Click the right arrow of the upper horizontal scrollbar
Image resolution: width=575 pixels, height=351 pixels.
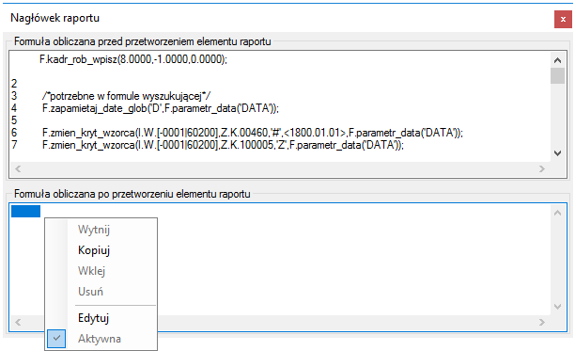[542, 168]
